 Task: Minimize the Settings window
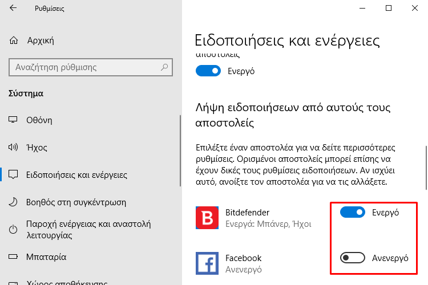(x=362, y=8)
